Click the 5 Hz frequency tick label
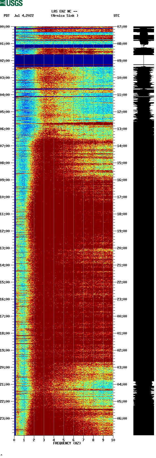 point(64,440)
